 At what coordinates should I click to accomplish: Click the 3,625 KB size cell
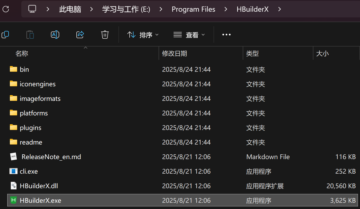(x=343, y=200)
